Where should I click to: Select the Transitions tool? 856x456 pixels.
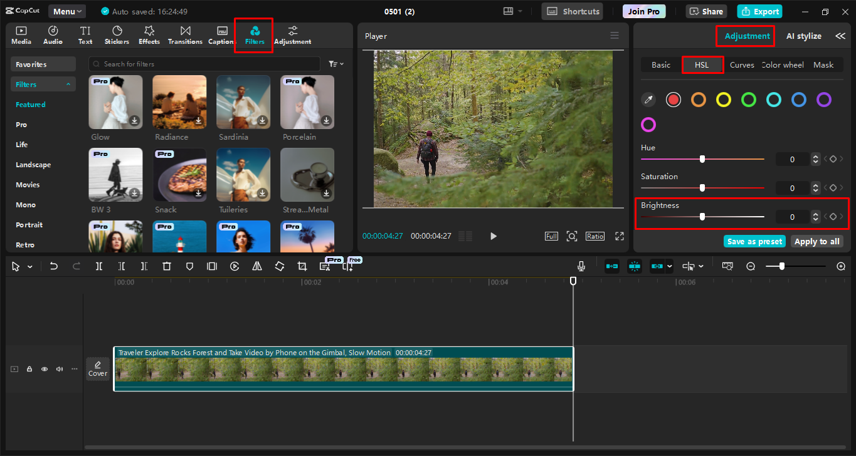(185, 34)
